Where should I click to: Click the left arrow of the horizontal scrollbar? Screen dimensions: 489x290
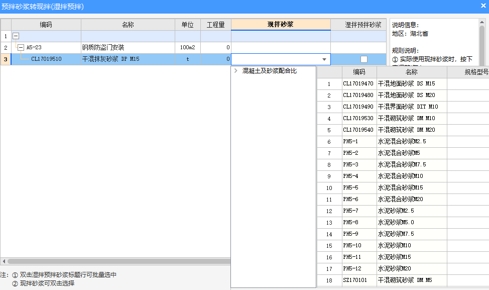point(4,261)
